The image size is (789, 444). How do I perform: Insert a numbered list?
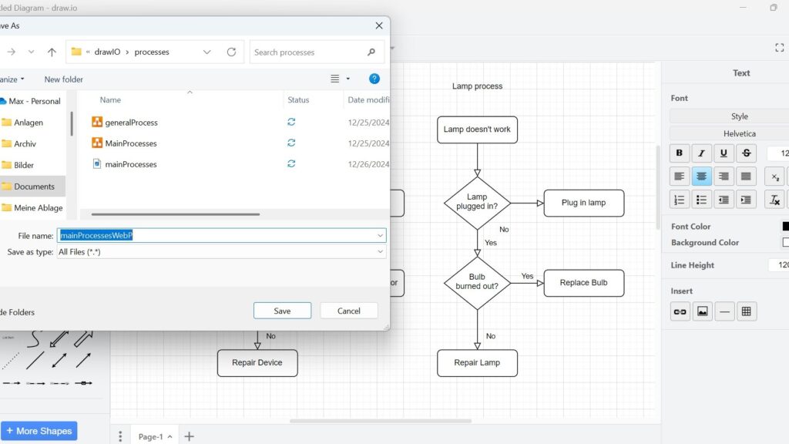[680, 200]
